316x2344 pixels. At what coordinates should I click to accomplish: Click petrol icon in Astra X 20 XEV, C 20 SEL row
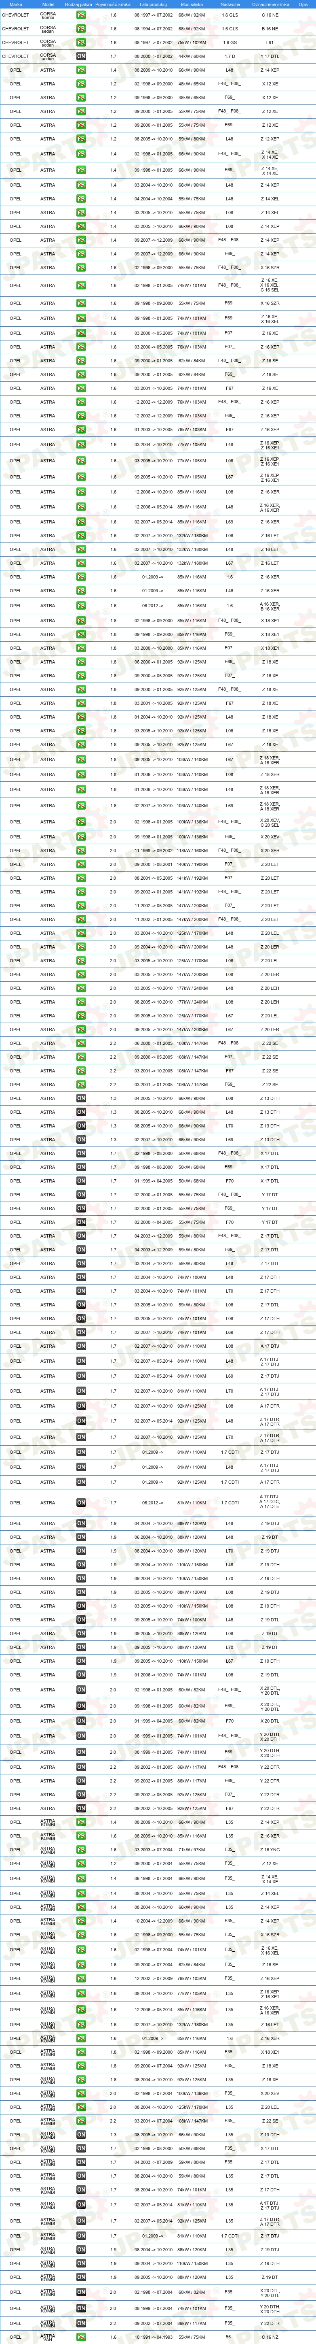click(x=81, y=822)
